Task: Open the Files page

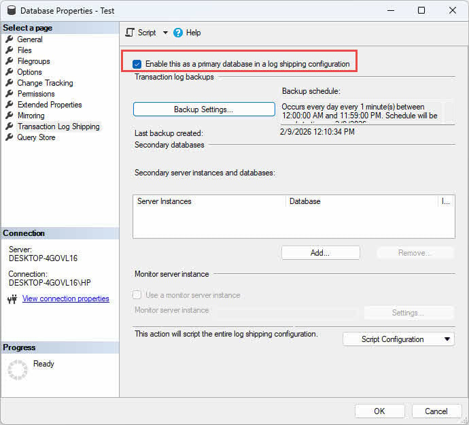Action: pos(24,50)
